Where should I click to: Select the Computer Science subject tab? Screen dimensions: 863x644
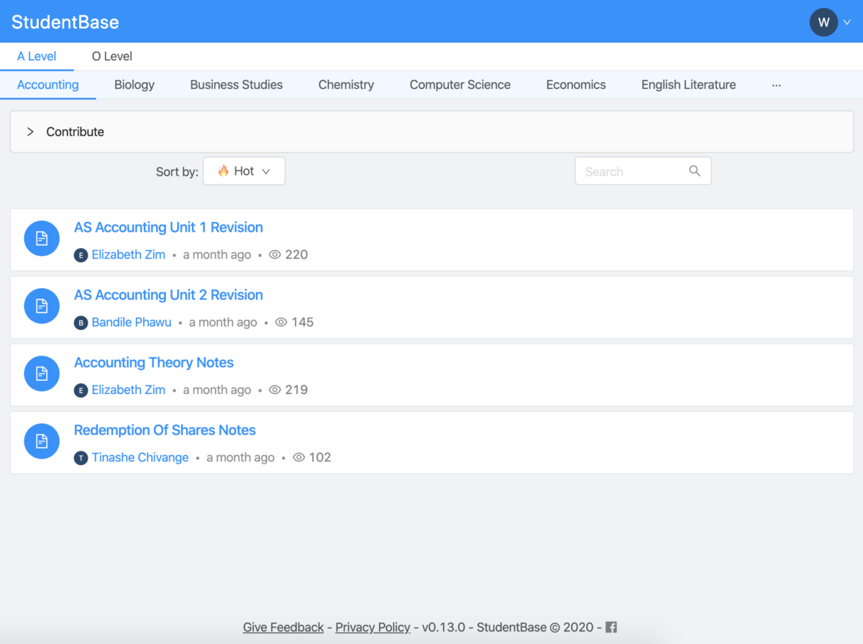click(x=460, y=85)
